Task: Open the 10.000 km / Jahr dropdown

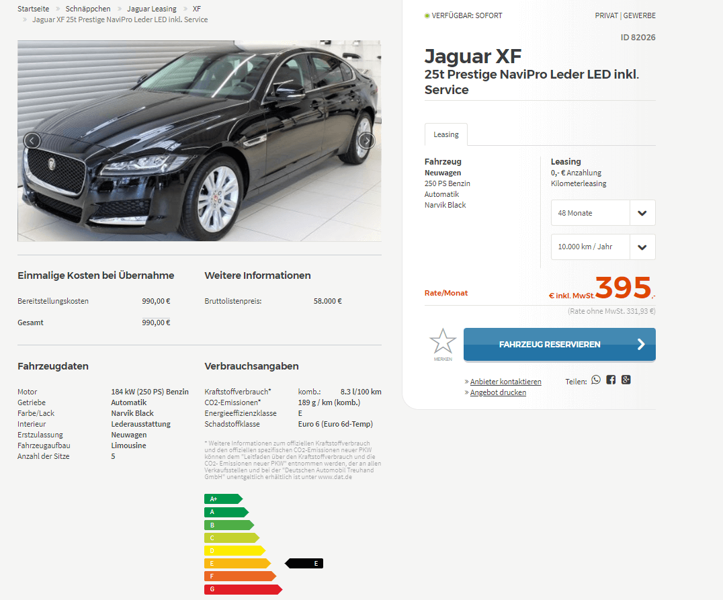Action: pos(603,247)
